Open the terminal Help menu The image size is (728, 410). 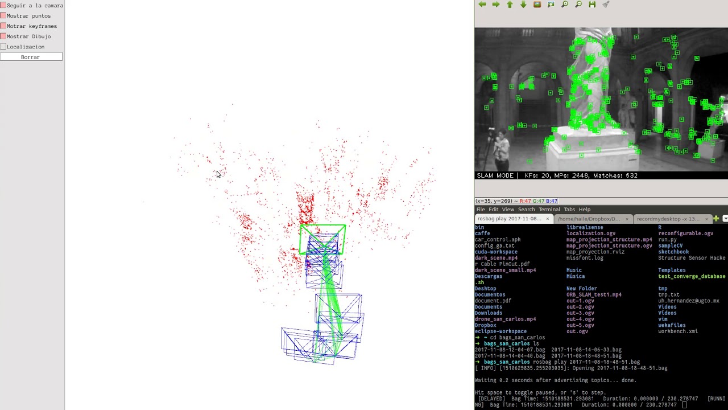(585, 210)
